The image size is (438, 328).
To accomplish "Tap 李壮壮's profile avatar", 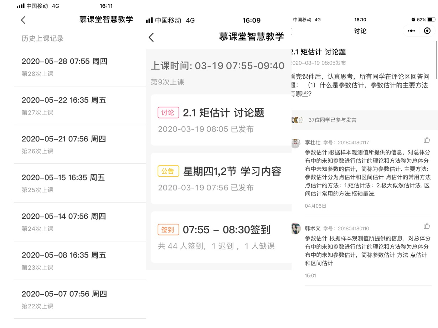I will [x=296, y=143].
